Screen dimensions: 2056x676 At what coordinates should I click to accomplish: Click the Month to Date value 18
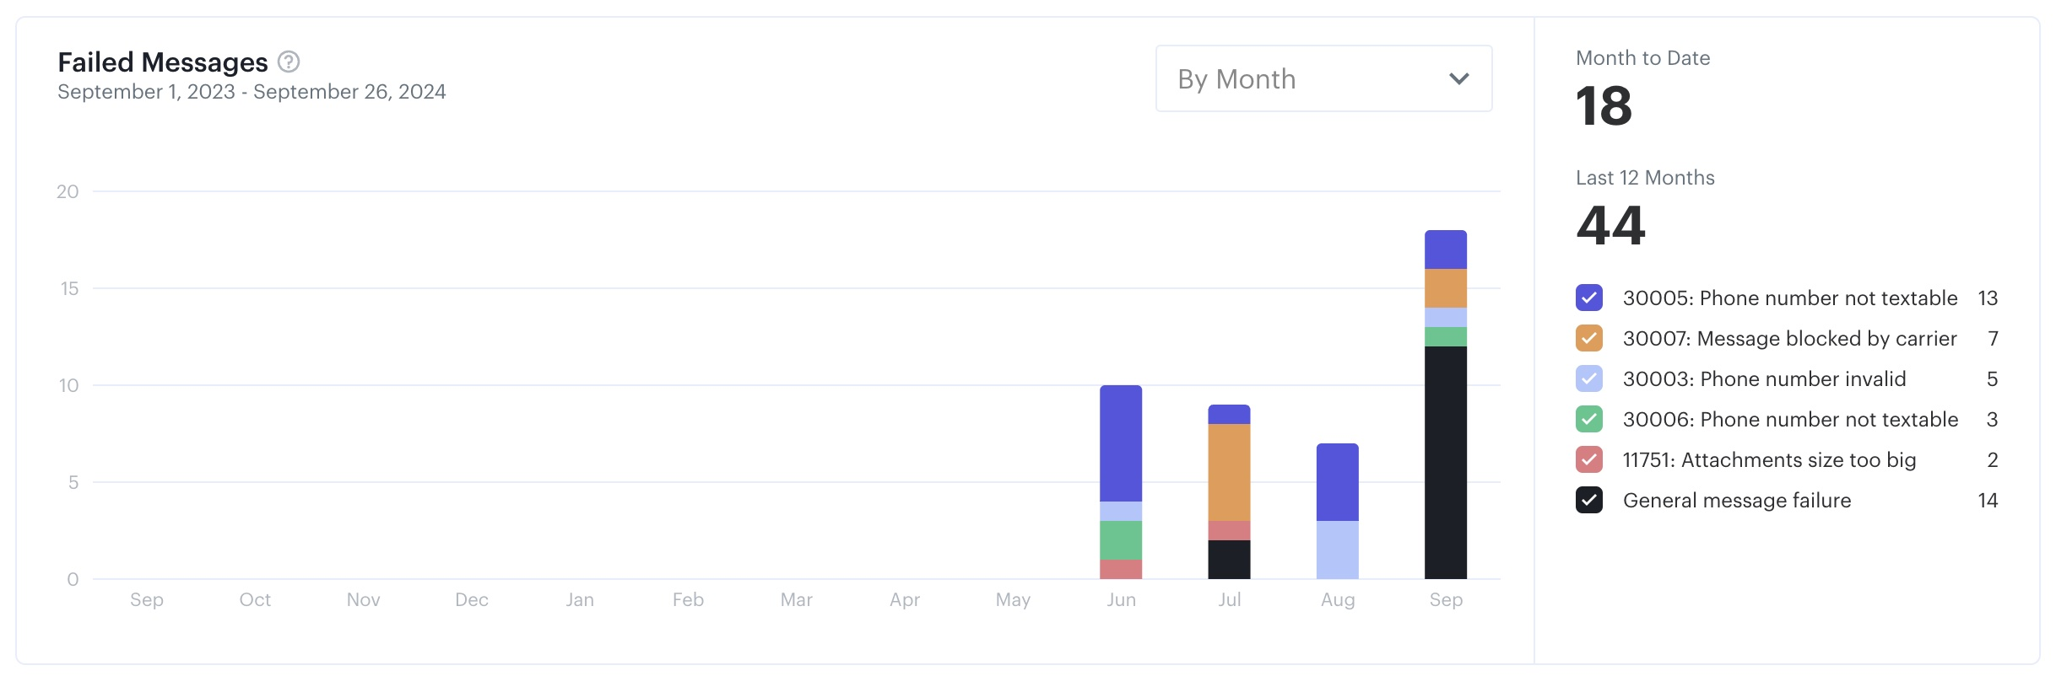1604,106
